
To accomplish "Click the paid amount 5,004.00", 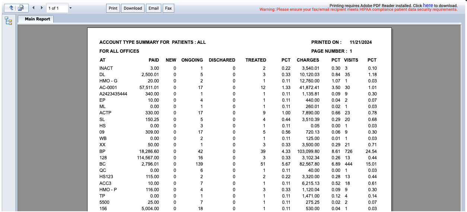I will point(150,209).
